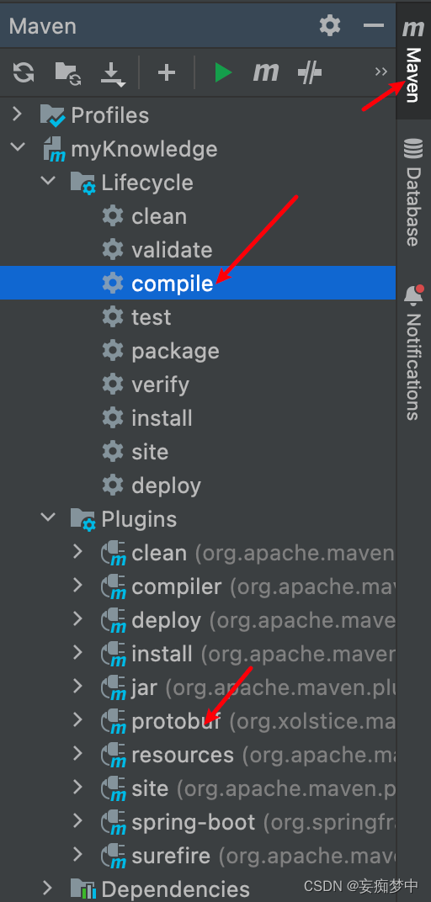This screenshot has width=431, height=902.
Task: Toggle Skip Tests Mode icon
Action: point(310,73)
